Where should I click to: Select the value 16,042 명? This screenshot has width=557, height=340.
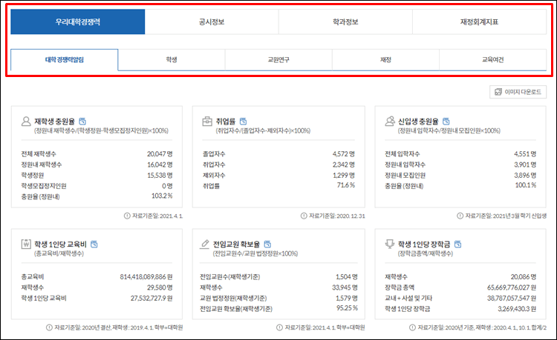(x=160, y=164)
